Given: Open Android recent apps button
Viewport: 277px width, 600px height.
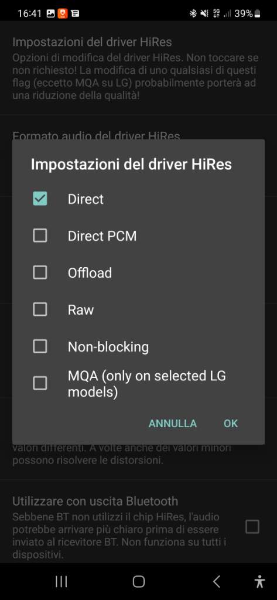Looking at the screenshot, I should tap(61, 582).
